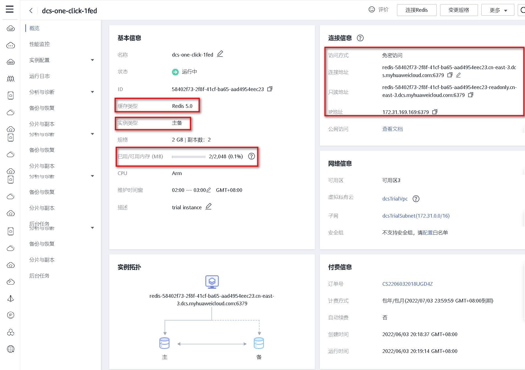Click the help icon beside 连接信息
This screenshot has height=370, width=525.
click(x=360, y=38)
